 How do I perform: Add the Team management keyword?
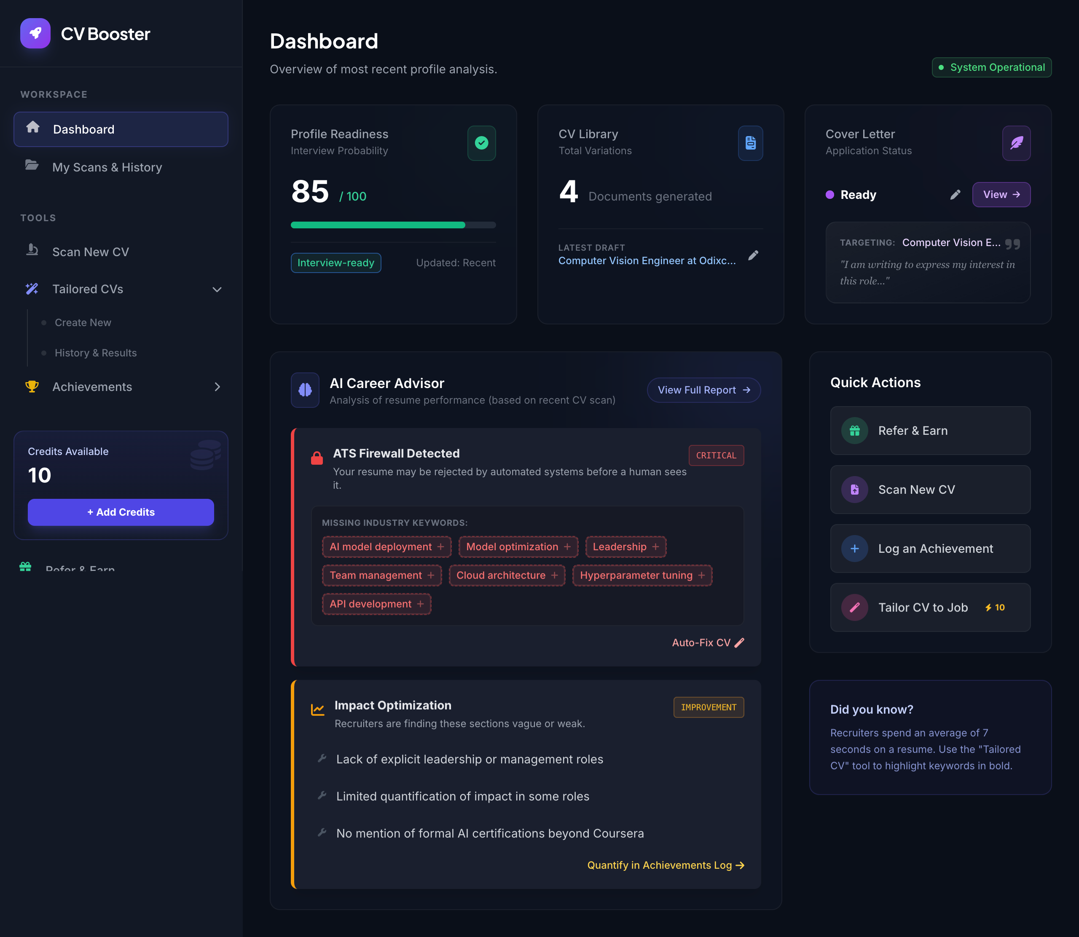pos(382,575)
